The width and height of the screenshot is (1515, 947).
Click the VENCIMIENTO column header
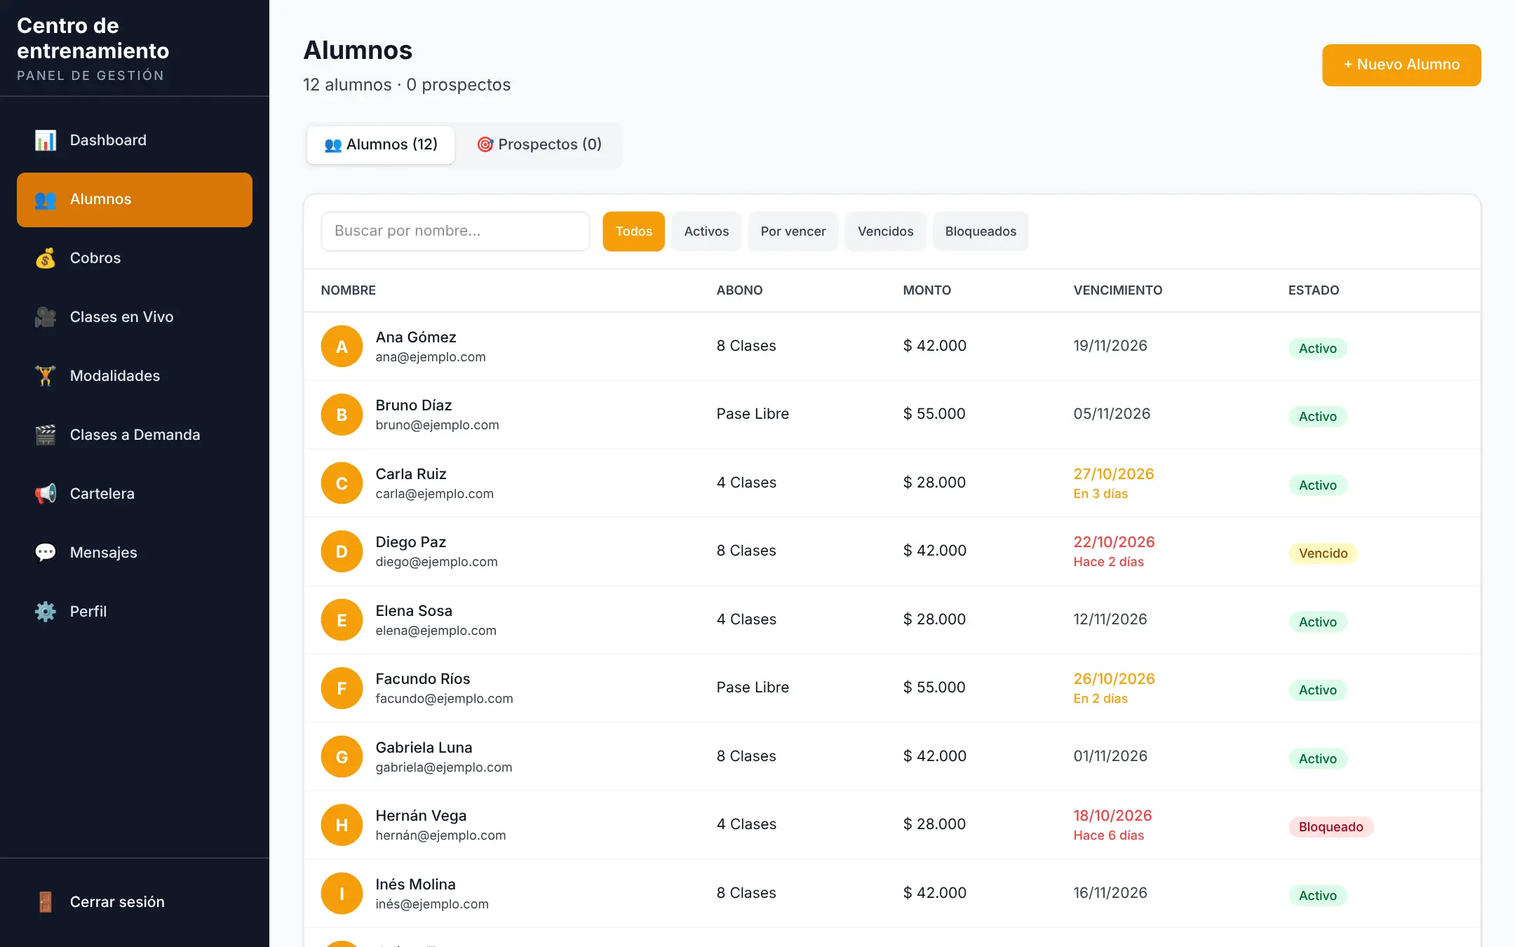(1117, 290)
